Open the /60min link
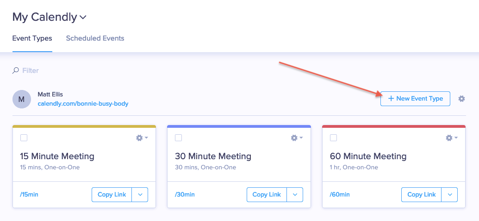Screen dimensions: 479x221 coord(340,195)
